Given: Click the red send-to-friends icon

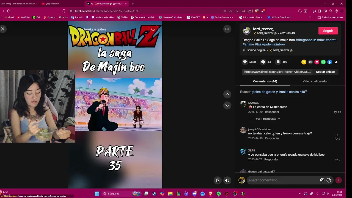Looking at the screenshot, I should pos(317,62).
